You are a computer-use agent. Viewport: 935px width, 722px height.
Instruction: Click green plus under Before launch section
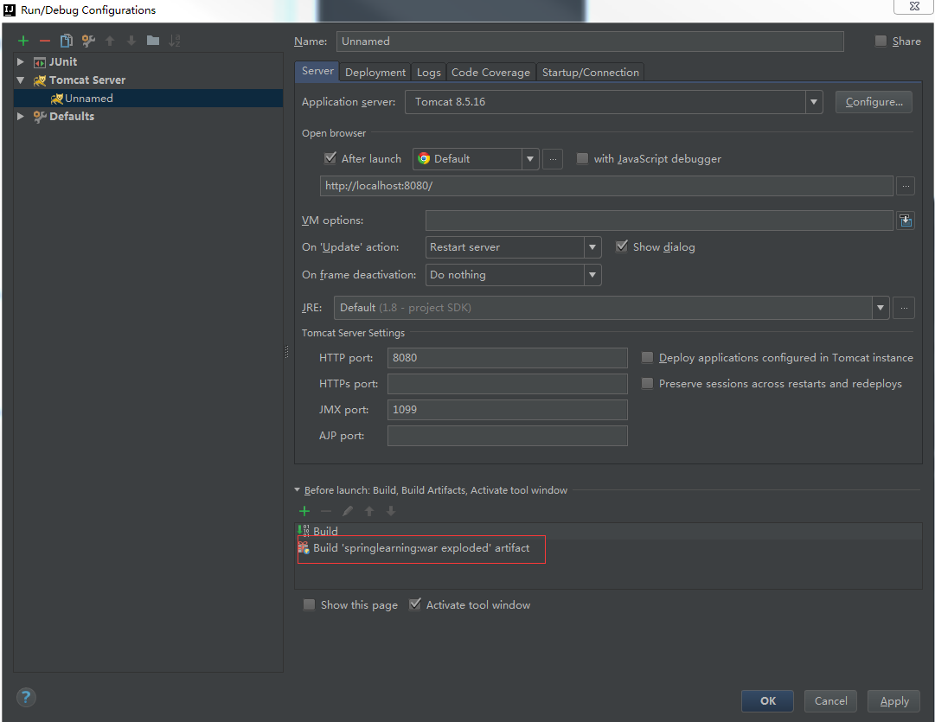click(x=304, y=511)
